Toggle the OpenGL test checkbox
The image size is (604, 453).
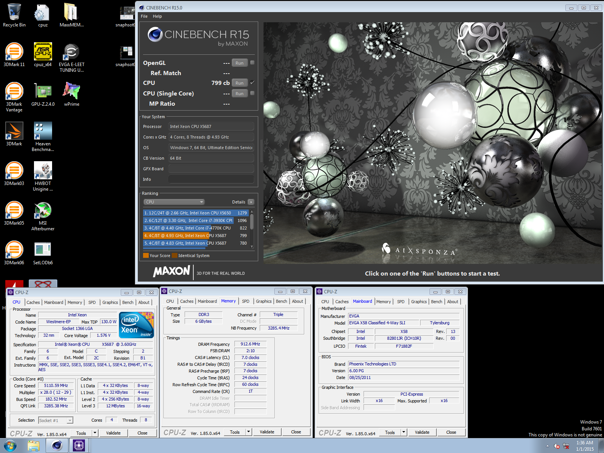click(x=252, y=63)
